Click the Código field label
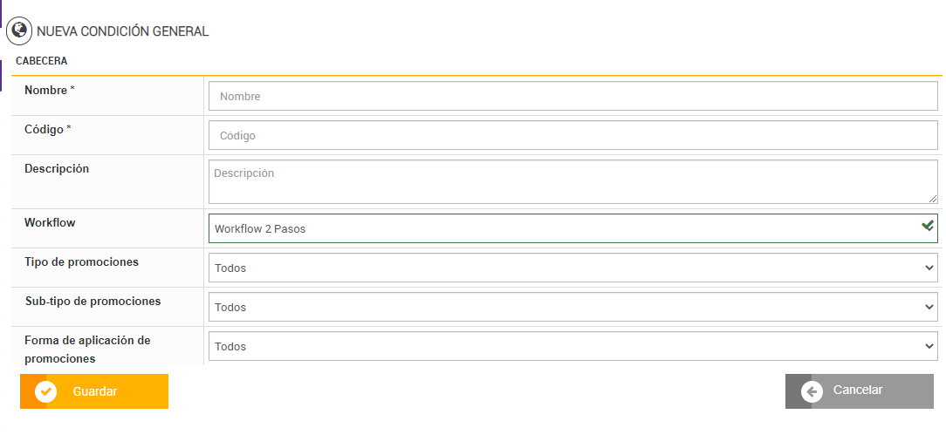946x448 pixels. [48, 130]
